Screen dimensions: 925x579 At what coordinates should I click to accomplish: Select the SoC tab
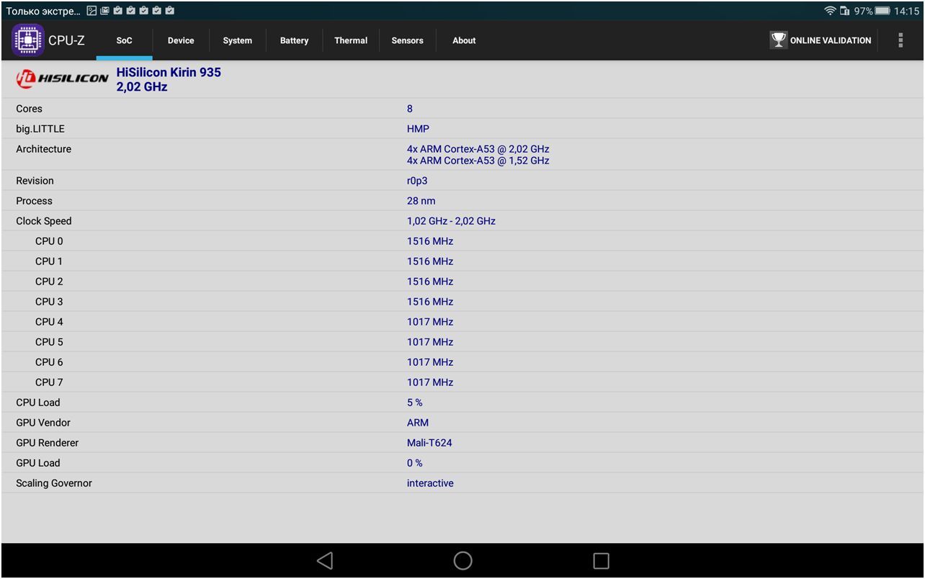point(124,40)
